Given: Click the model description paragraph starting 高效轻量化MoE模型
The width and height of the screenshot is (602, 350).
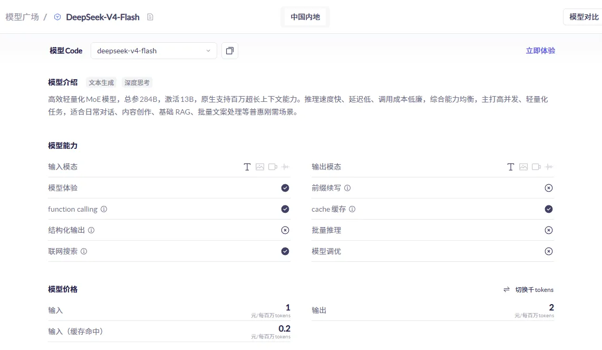Looking at the screenshot, I should (298, 106).
